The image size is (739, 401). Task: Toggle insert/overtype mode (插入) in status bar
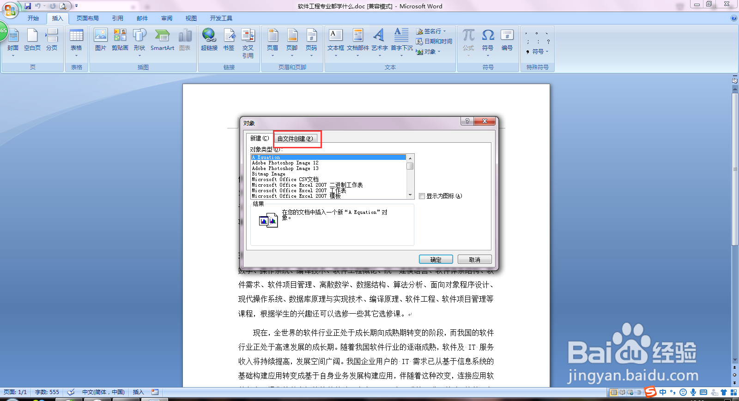point(139,392)
